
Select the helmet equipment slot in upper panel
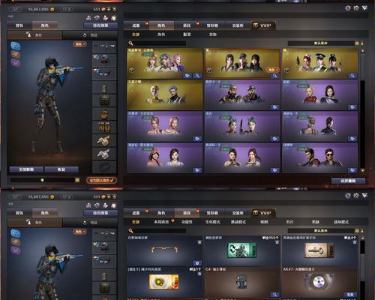coord(104,60)
